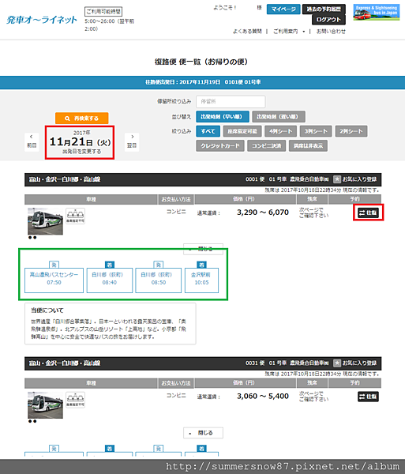This screenshot has width=405, height=474.
Task: Book round trip 往復 for 0001便
Action: 368,213
